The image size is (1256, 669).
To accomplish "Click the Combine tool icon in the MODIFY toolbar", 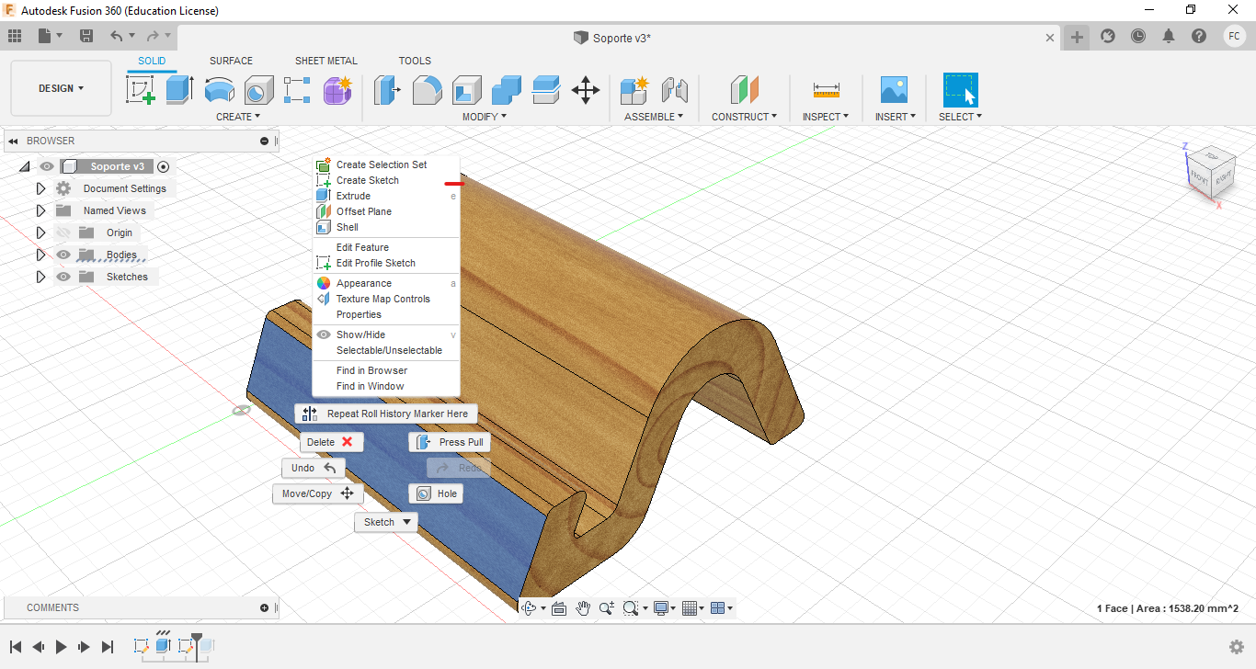I will pyautogui.click(x=506, y=89).
